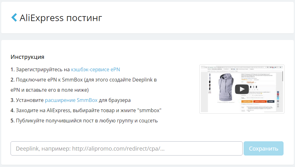Viewport: 295px width, 167px height.
Task: Click step 5 text about publishing post
Action: click(x=84, y=121)
